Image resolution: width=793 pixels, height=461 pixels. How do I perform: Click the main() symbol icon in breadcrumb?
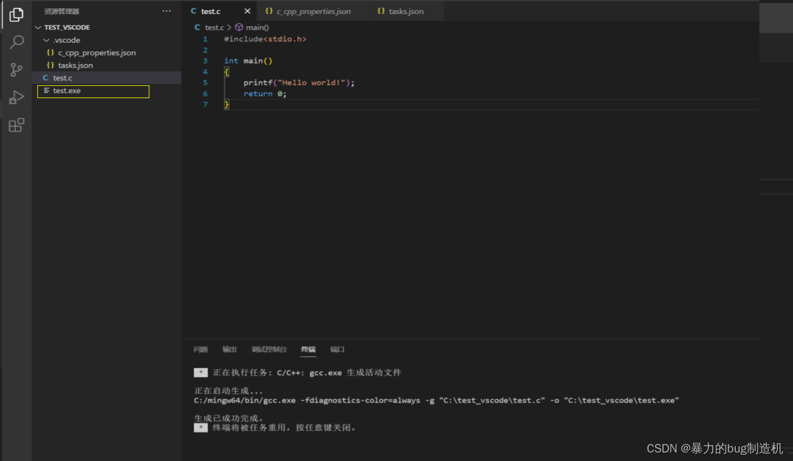point(239,27)
